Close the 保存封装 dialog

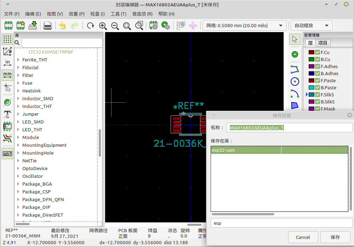[x=350, y=115]
